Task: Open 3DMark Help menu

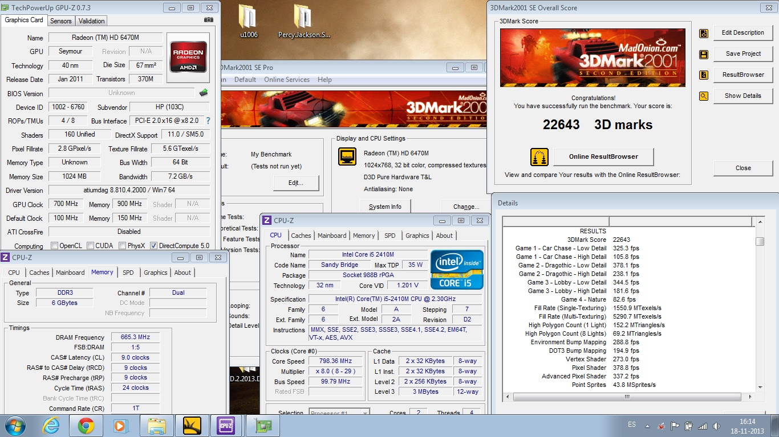Action: coord(324,80)
